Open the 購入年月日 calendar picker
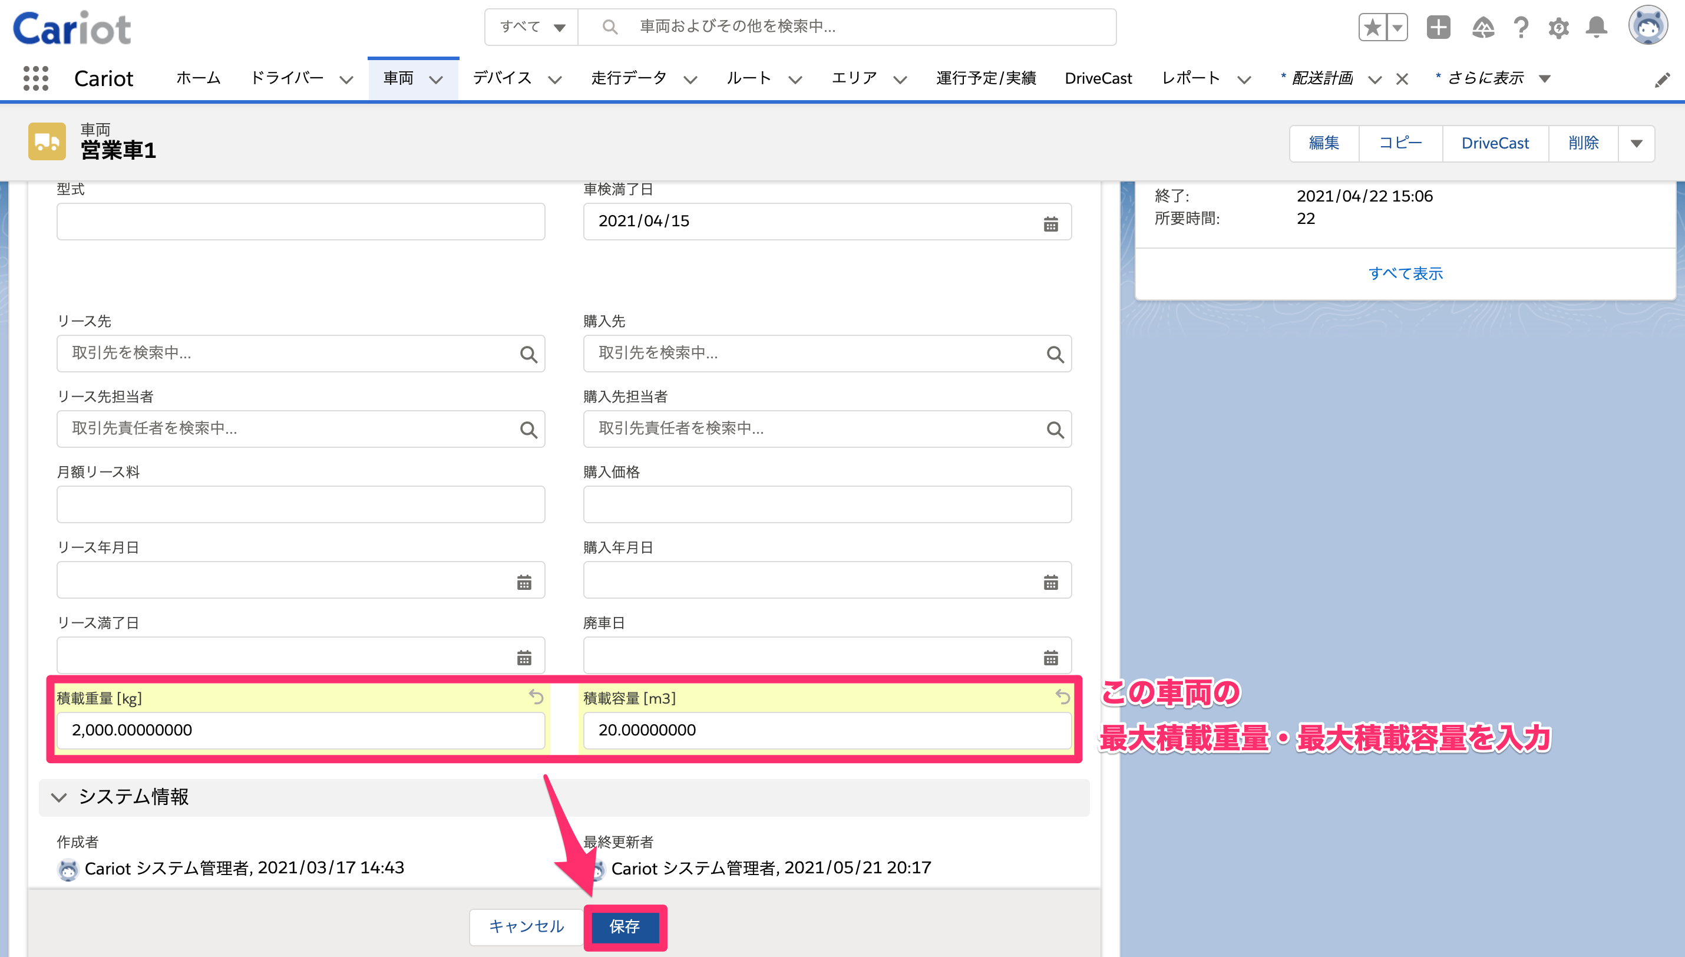Screen dimensions: 1685x957 point(1050,582)
